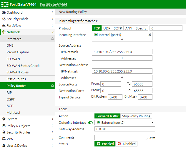Screen dimensions: 186x150
Task: Click the Security Profiles lock icon
Action: point(4,132)
